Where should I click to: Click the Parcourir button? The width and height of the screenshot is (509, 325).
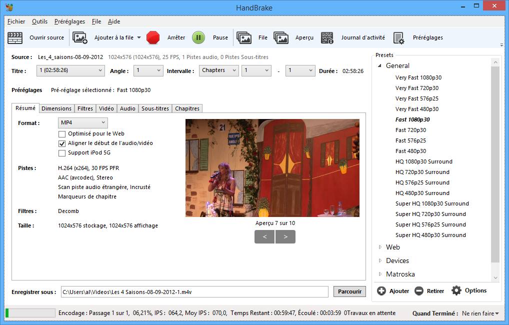(349, 291)
